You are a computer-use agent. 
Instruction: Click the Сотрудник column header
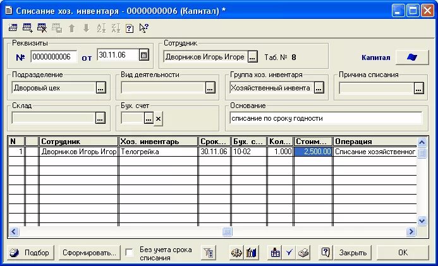click(79, 142)
